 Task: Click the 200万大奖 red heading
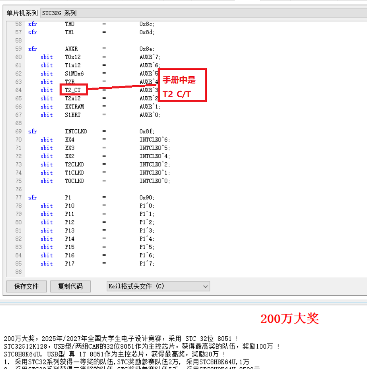pos(290,319)
